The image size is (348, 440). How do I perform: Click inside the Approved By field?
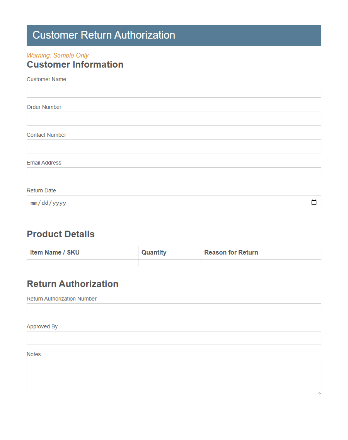pyautogui.click(x=174, y=338)
